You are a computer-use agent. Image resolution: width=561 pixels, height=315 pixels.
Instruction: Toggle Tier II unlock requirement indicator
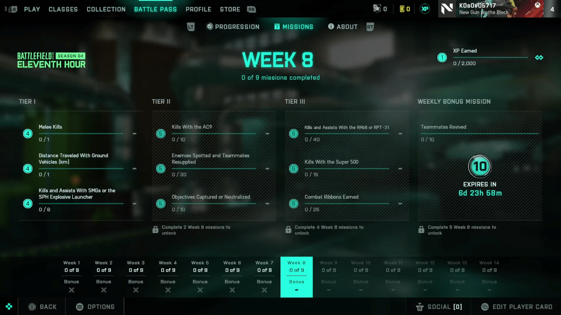(x=155, y=230)
